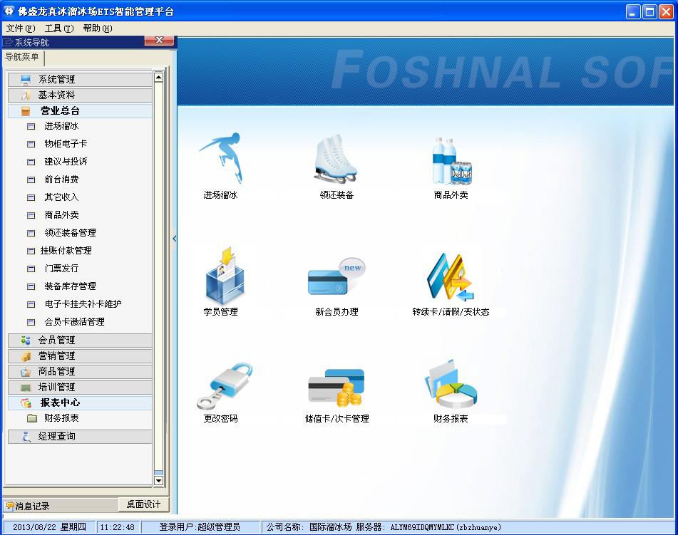This screenshot has height=535, width=678.
Task: Expand the 基本资料 navigation section
Action: click(x=80, y=95)
